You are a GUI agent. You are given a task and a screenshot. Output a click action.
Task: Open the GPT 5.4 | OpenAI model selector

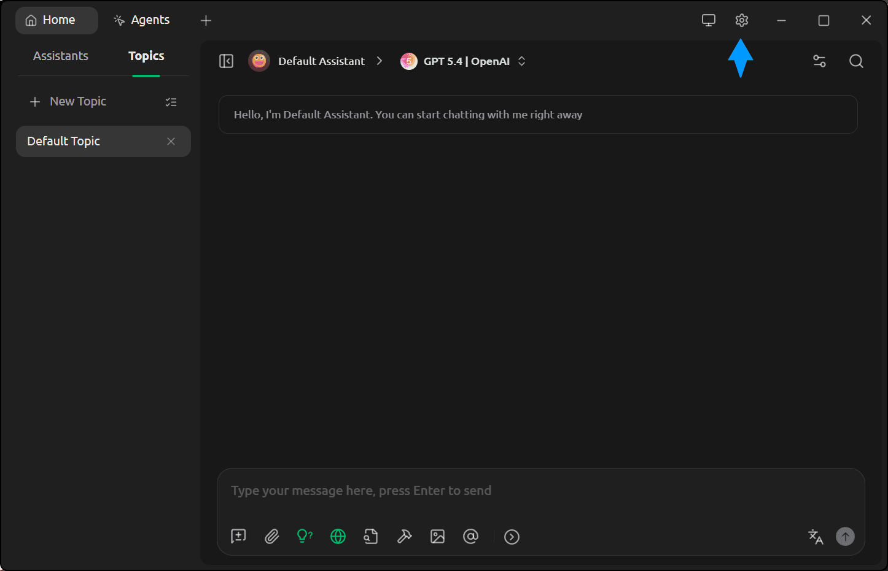tap(464, 61)
